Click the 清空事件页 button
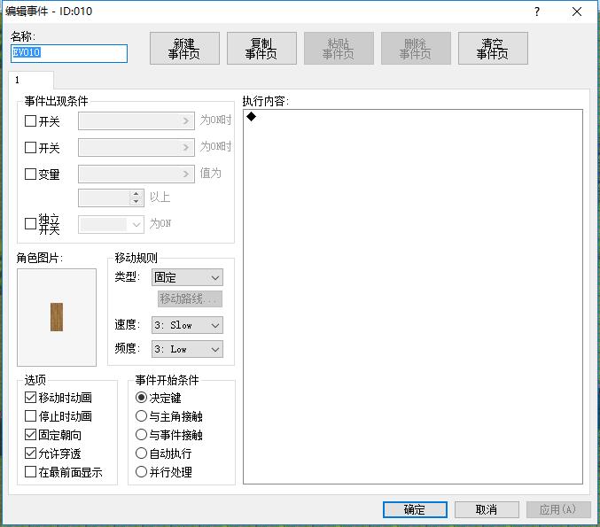 click(493, 48)
